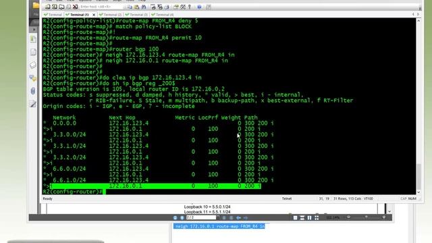Screen dimensions: 432x243
Task: Click the Print toolbar icon
Action: [167, 7]
